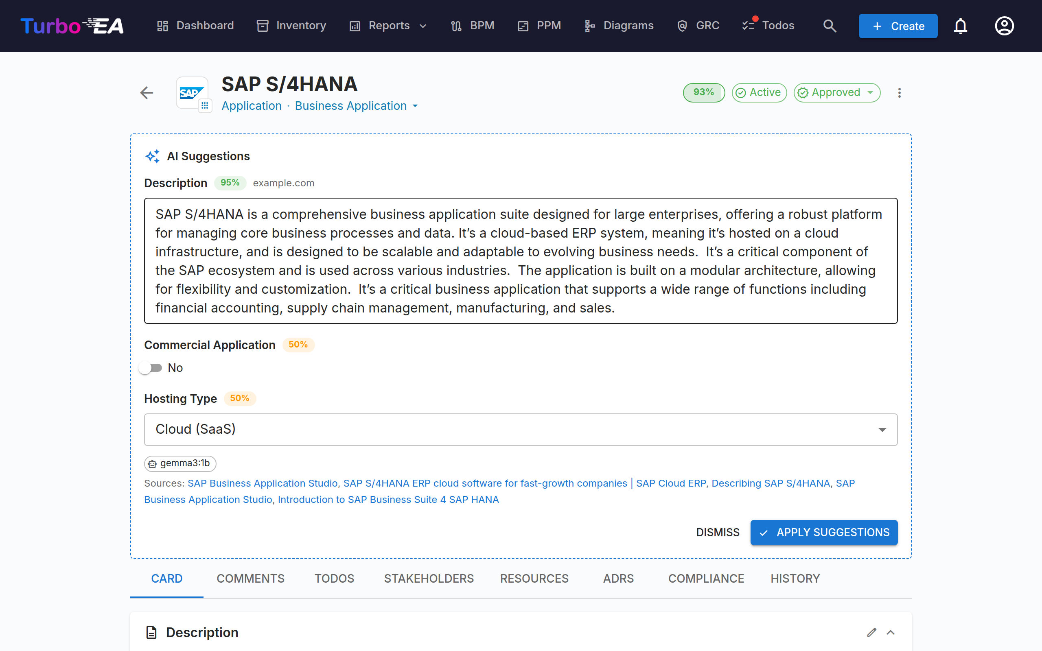Click the back arrow icon
1042x651 pixels.
pos(147,93)
